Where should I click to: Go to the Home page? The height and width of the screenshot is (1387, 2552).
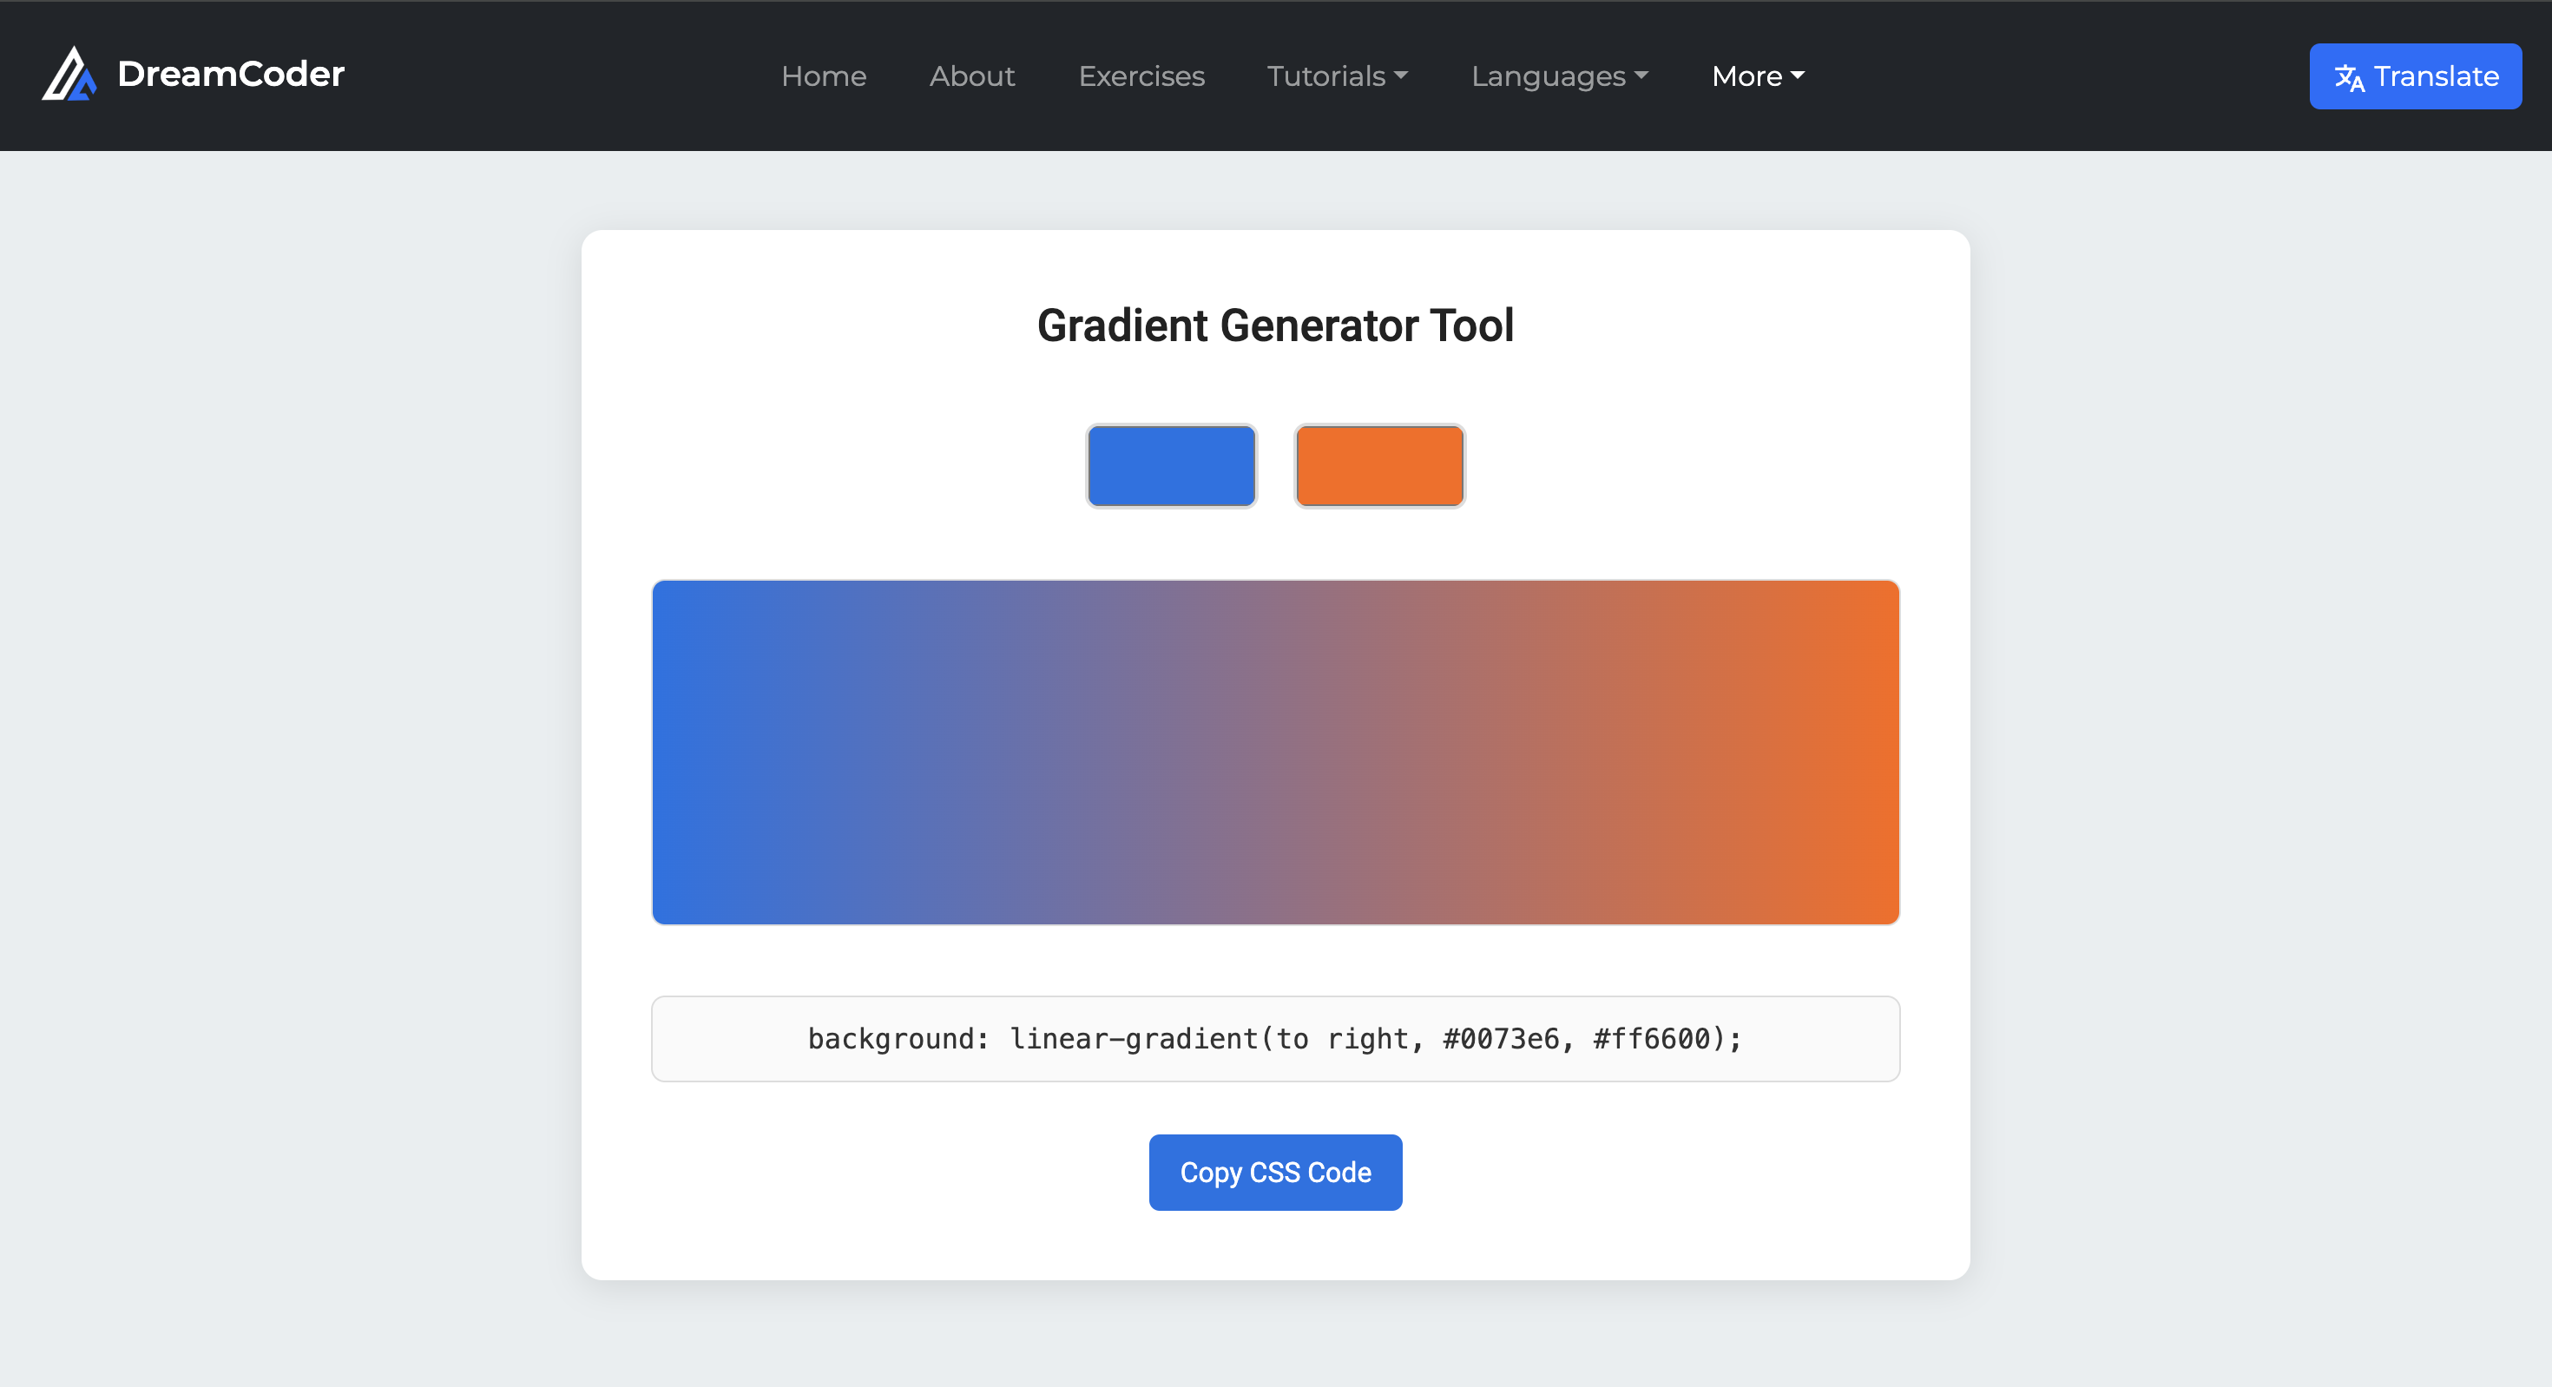(x=823, y=76)
